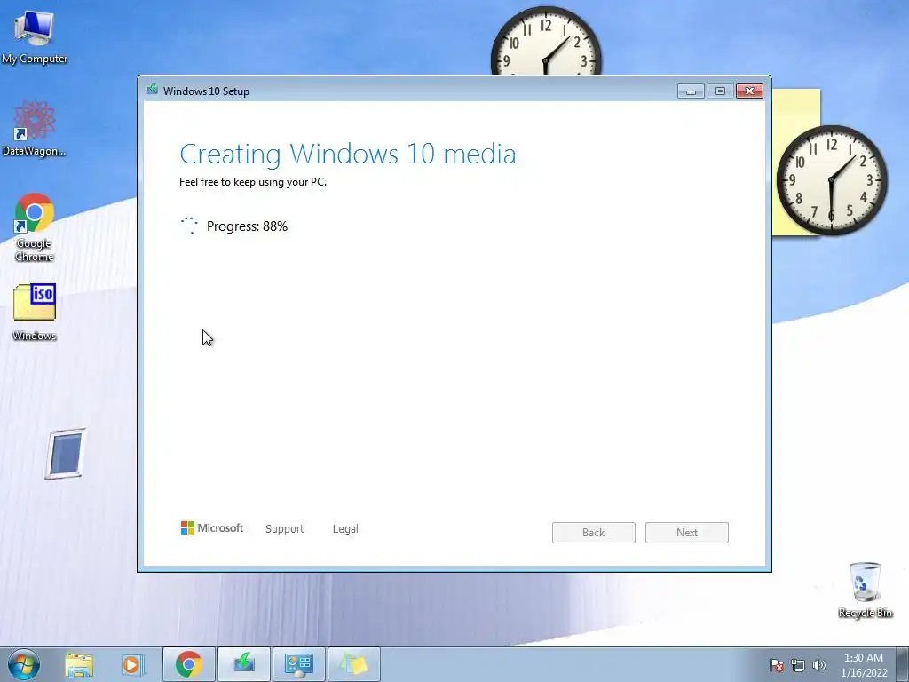The height and width of the screenshot is (682, 909).
Task: Open the volume speaker tray icon
Action: pos(819,665)
